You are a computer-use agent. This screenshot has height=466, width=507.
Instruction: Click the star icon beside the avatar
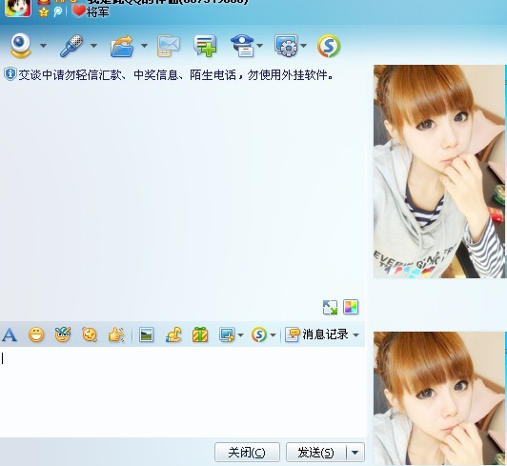(x=44, y=12)
